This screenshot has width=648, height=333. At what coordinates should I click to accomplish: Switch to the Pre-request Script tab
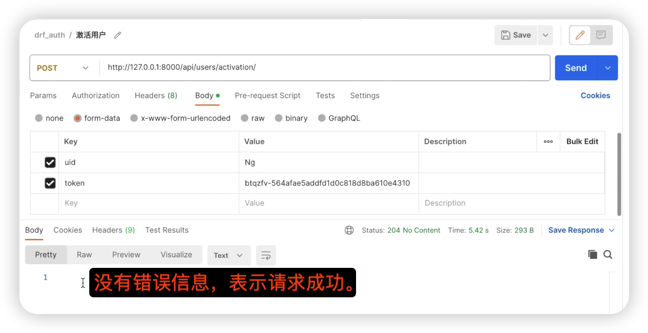pos(267,96)
